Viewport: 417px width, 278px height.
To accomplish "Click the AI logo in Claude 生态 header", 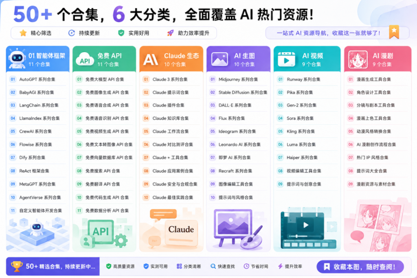I will [151, 59].
